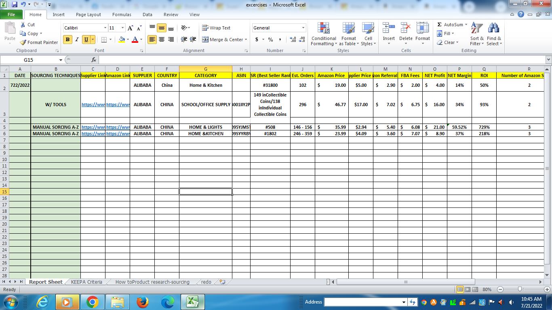Click the insert function fx icon
The height and width of the screenshot is (310, 552).
pos(93,60)
